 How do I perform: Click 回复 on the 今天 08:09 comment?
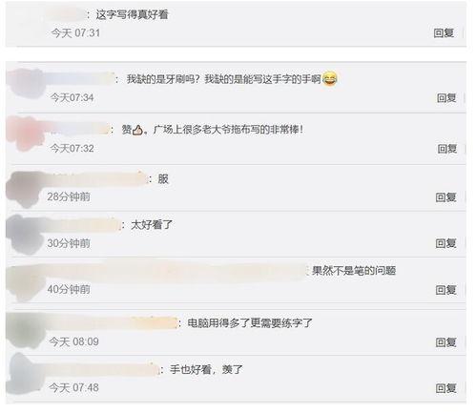point(445,342)
